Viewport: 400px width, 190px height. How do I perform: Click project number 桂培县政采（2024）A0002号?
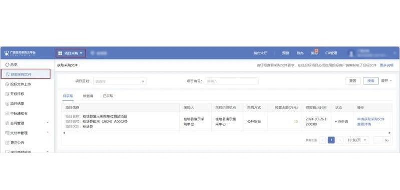coord(105,121)
